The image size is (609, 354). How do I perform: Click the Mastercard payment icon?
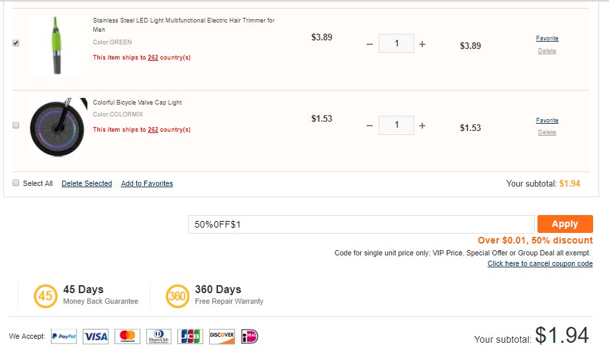click(127, 337)
